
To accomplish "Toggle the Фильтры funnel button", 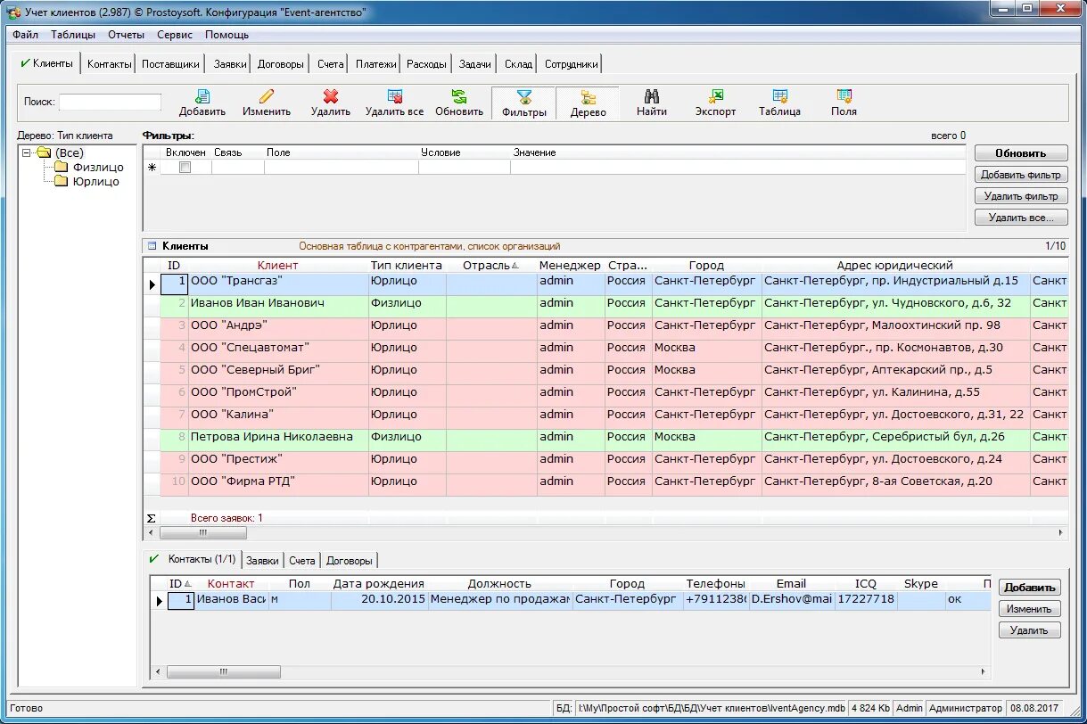I will (x=524, y=103).
